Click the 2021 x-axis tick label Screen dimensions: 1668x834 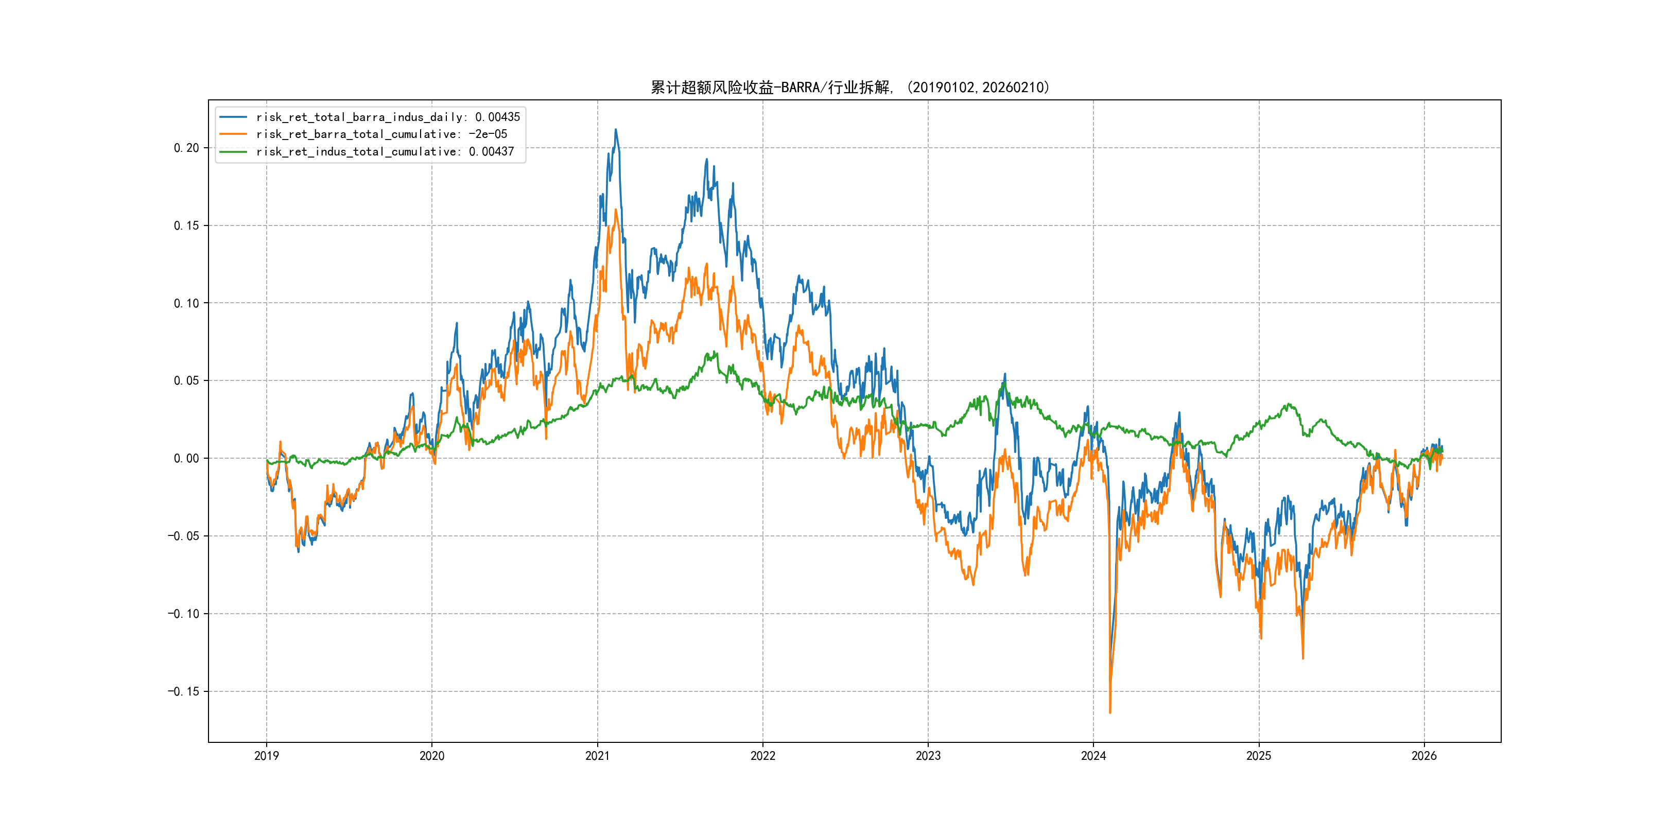[x=597, y=756]
